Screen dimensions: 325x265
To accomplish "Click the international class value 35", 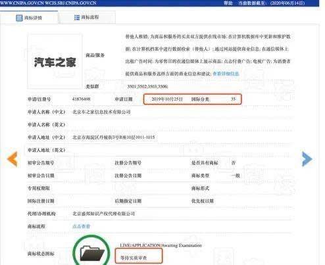I will point(234,99).
